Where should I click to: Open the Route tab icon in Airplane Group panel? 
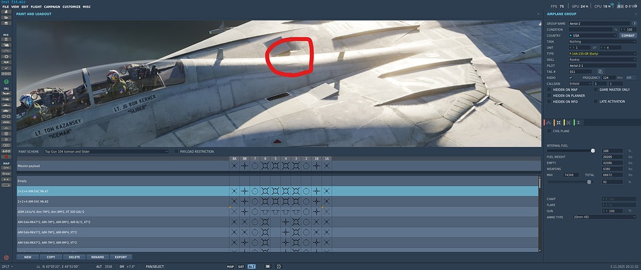click(549, 122)
